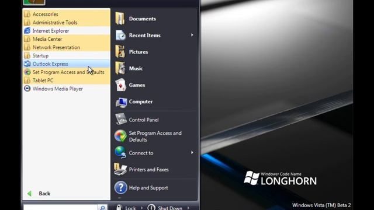The width and height of the screenshot is (374, 210).
Task: Click the user account picture
Action: 34,2
